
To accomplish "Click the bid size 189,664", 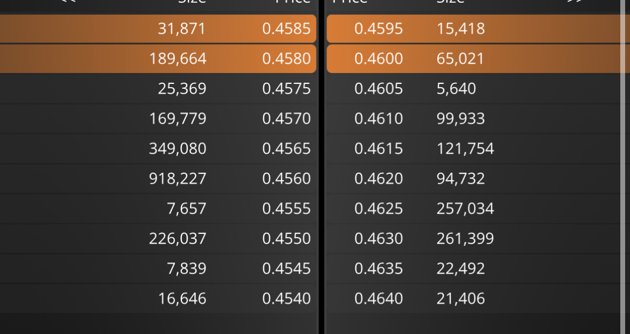I will point(178,59).
